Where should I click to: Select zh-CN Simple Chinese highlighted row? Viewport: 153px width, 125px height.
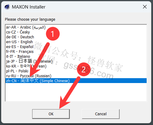click(76, 81)
